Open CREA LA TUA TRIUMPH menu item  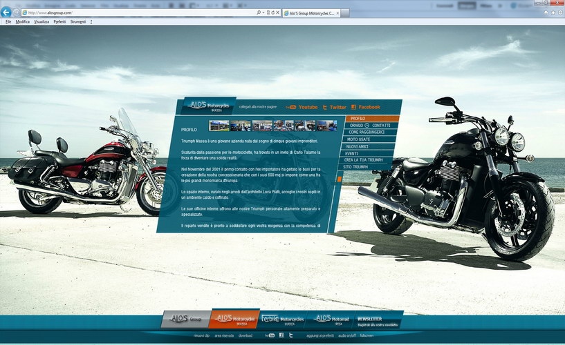click(363, 160)
